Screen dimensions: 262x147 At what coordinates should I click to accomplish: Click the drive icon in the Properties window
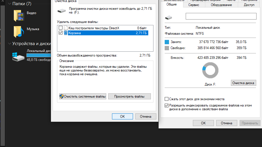(x=168, y=18)
